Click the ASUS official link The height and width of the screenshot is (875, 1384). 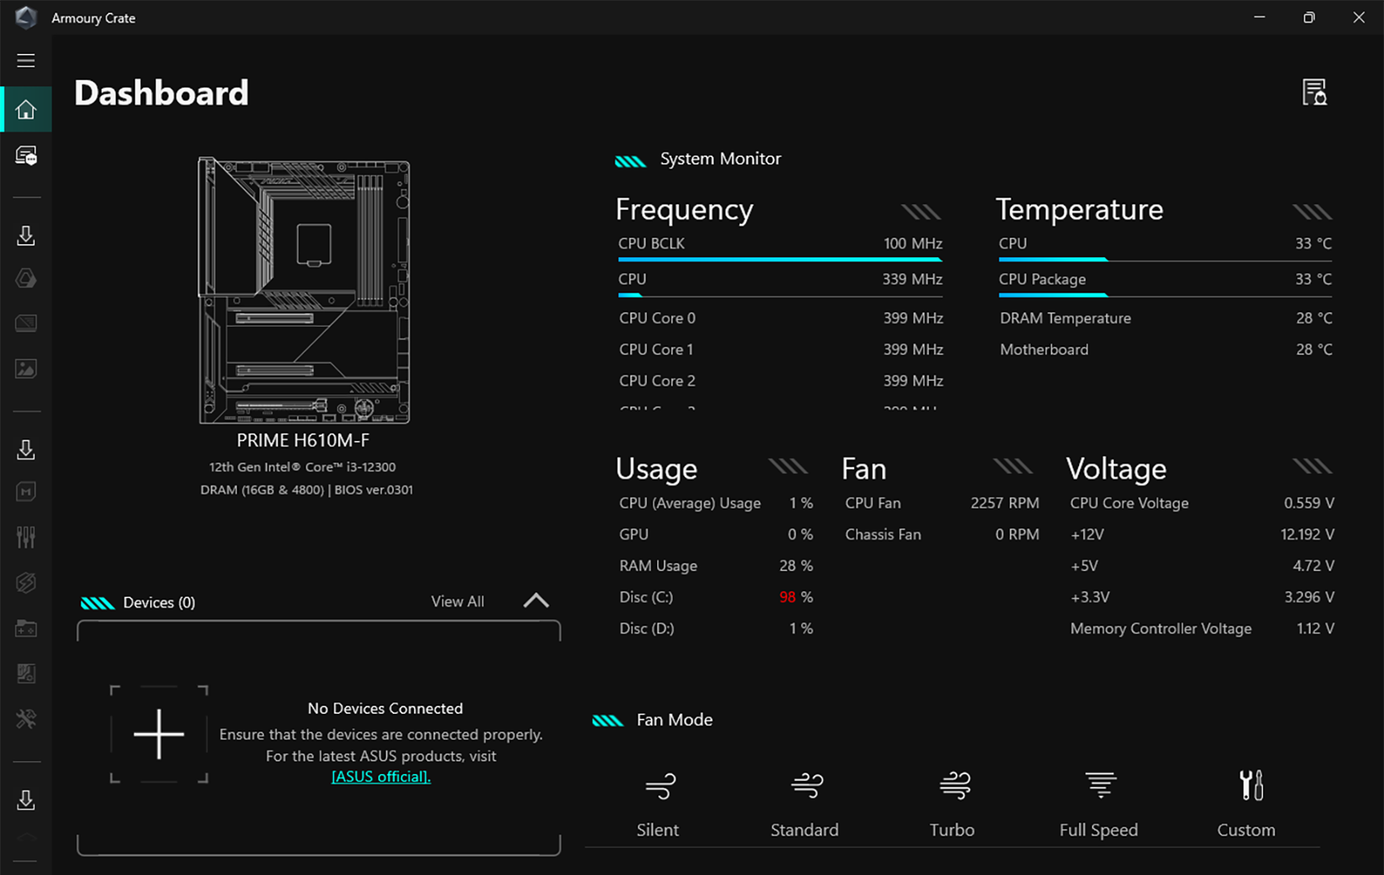point(380,776)
